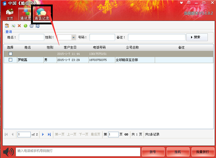
Task: Sort by 姓名 column header
Action: tap(28, 47)
